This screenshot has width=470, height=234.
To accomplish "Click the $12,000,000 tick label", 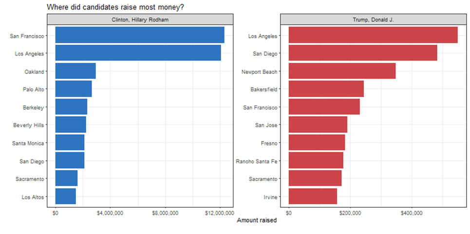I will (219, 213).
